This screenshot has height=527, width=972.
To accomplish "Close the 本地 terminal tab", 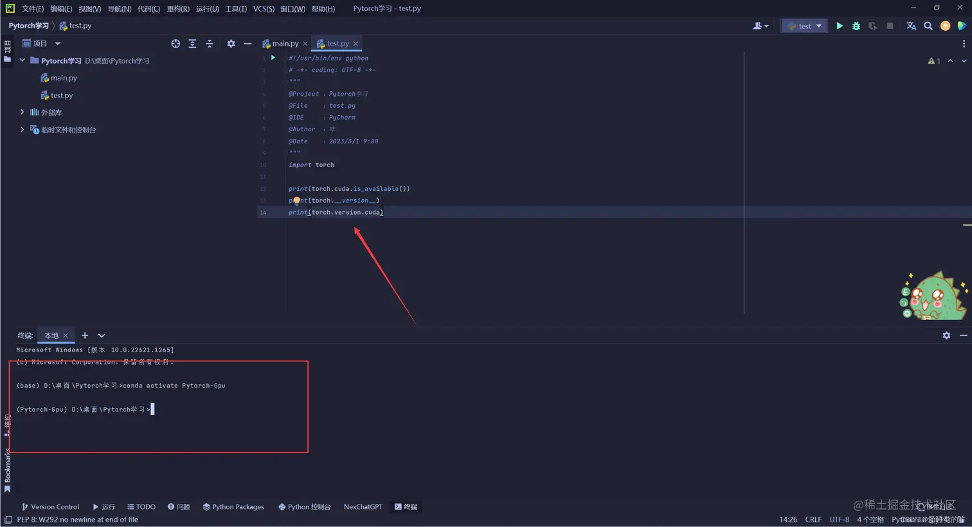I will pyautogui.click(x=66, y=335).
